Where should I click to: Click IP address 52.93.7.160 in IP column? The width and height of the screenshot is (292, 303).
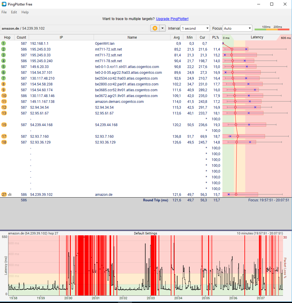[39, 136]
